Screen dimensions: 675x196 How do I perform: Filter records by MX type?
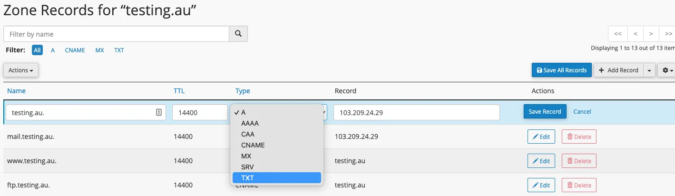pos(99,50)
